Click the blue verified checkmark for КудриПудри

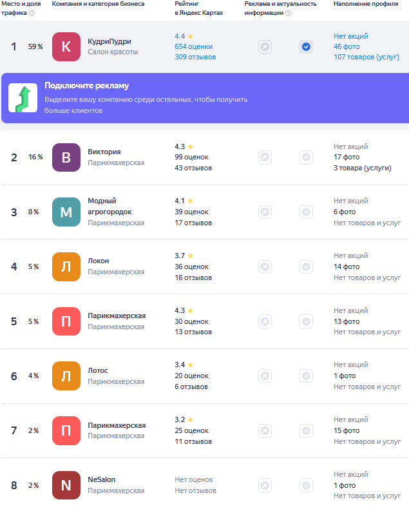click(306, 47)
